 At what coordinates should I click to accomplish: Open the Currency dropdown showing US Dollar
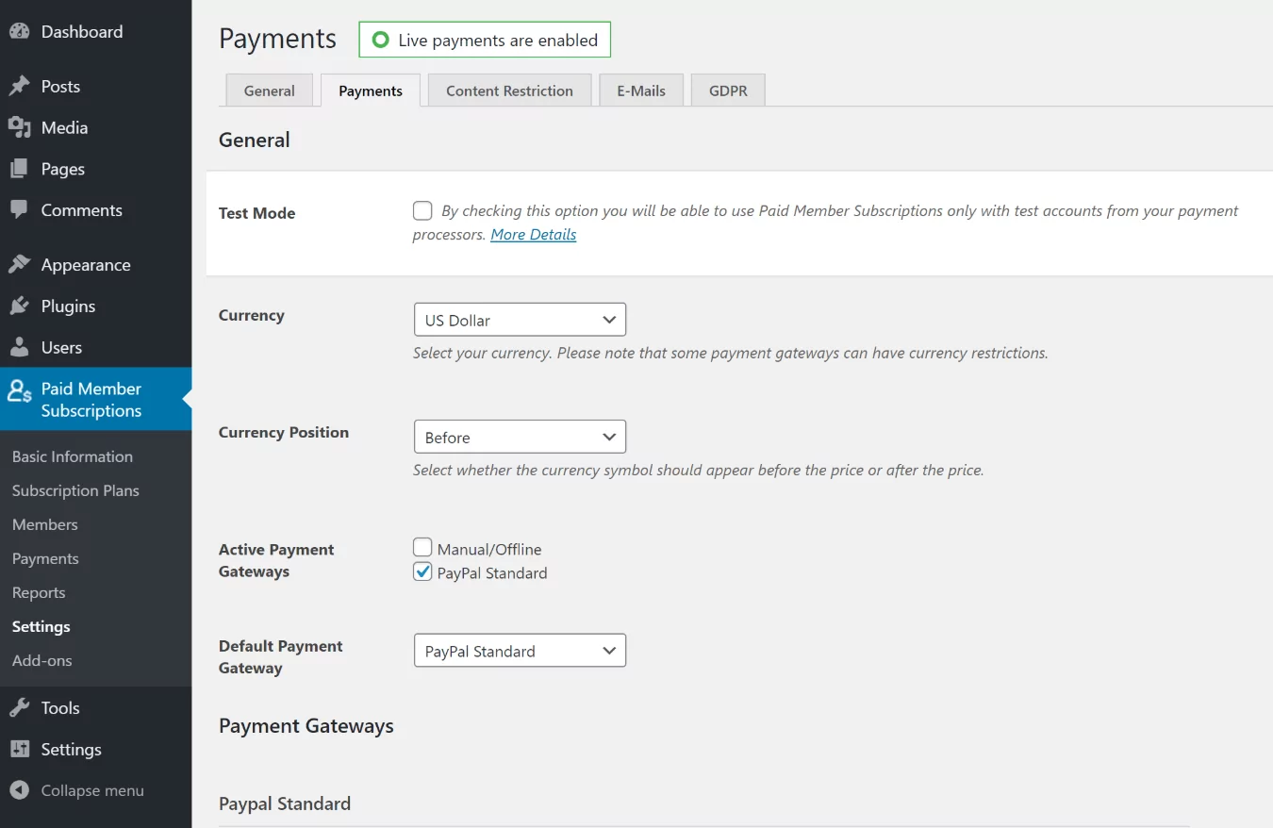[520, 320]
